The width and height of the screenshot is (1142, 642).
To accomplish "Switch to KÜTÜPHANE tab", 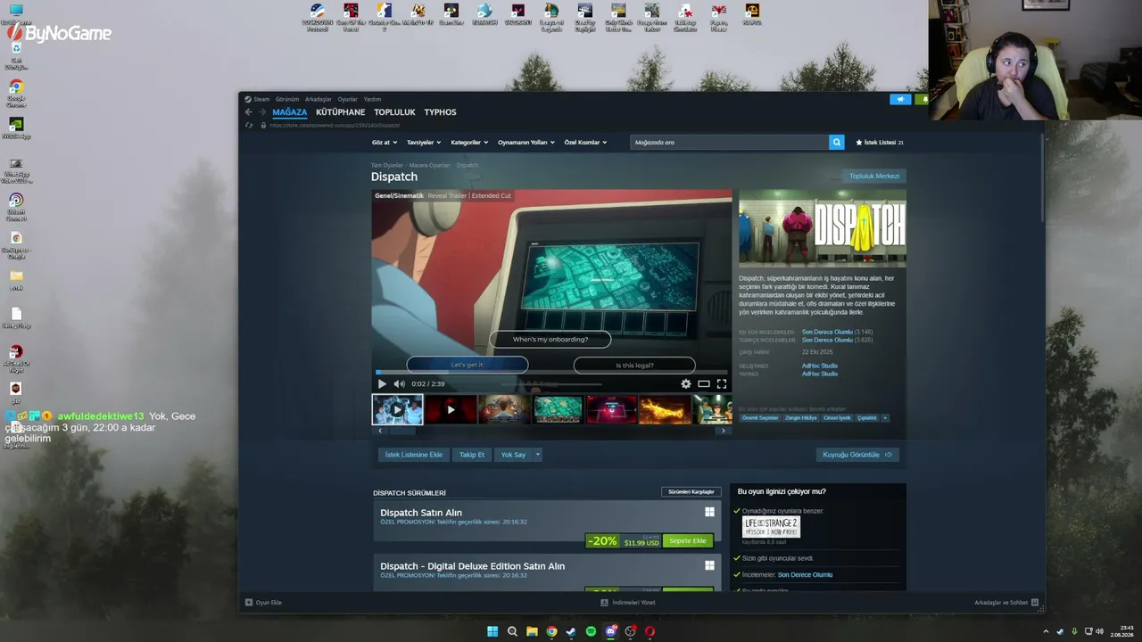I will (x=340, y=112).
